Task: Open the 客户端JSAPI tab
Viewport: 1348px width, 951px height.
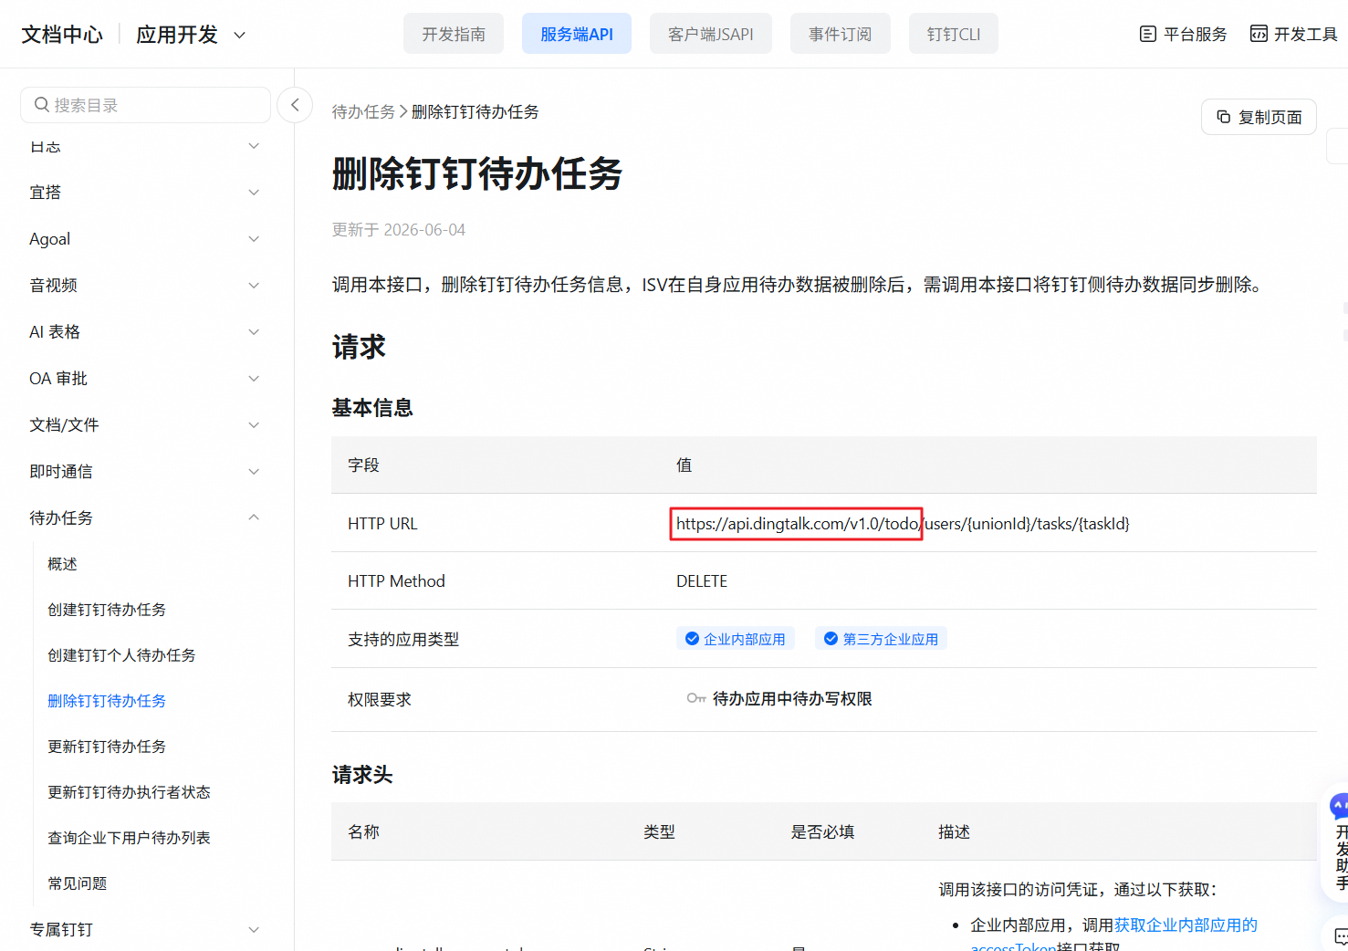Action: [x=711, y=34]
